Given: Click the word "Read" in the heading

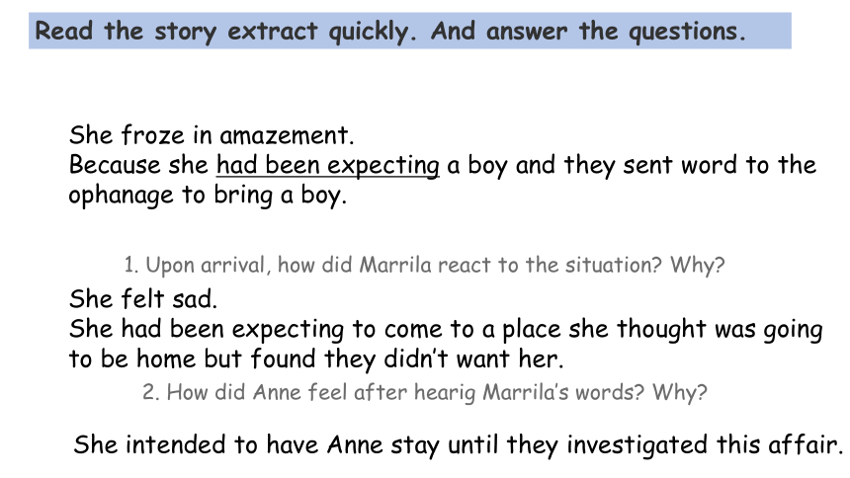Looking at the screenshot, I should point(64,31).
